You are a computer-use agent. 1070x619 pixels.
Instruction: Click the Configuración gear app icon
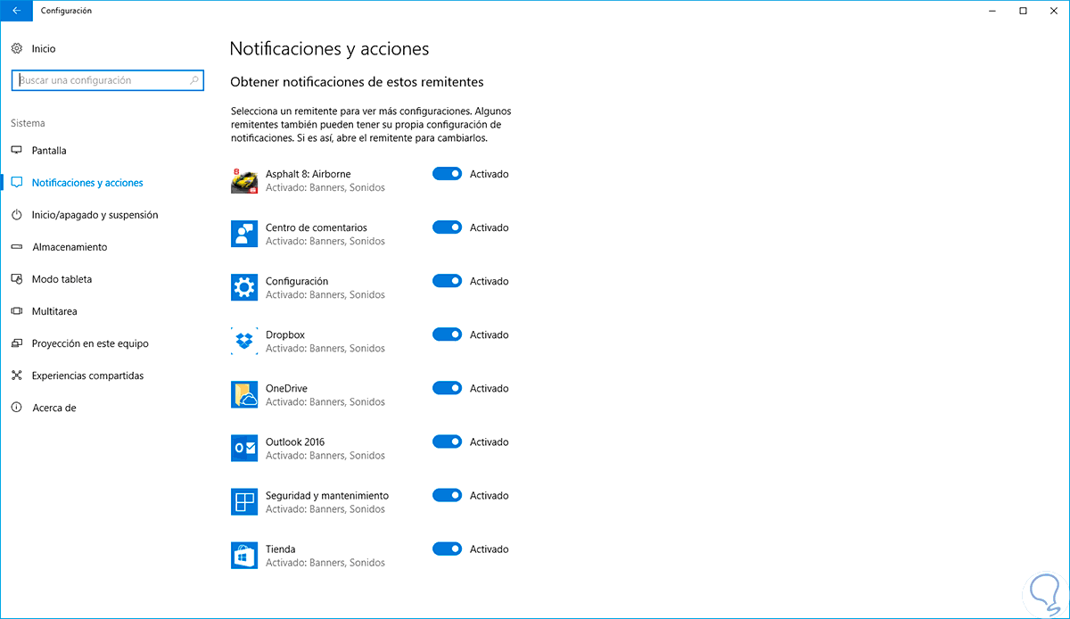point(244,288)
